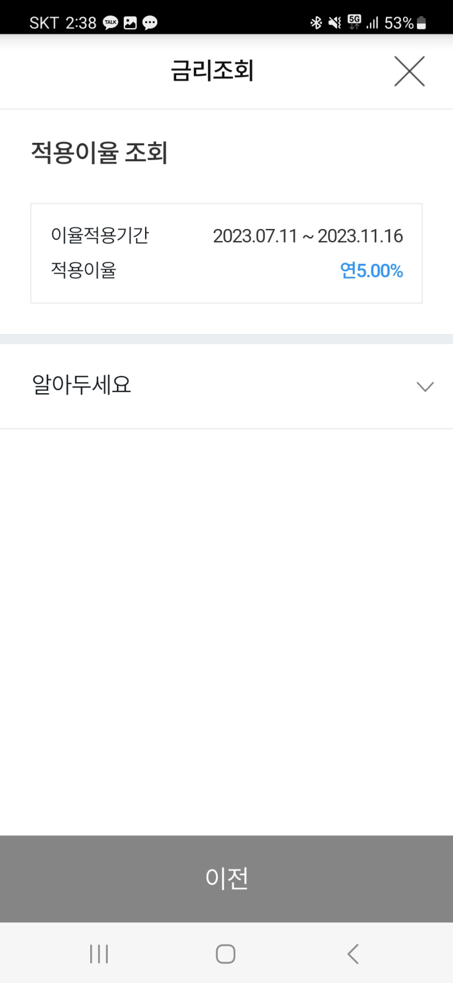Tap the 이율적용기간 date range text

pos(307,236)
